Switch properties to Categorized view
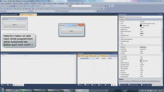Viewport: 164px width, 92px height. (x=120, y=19)
